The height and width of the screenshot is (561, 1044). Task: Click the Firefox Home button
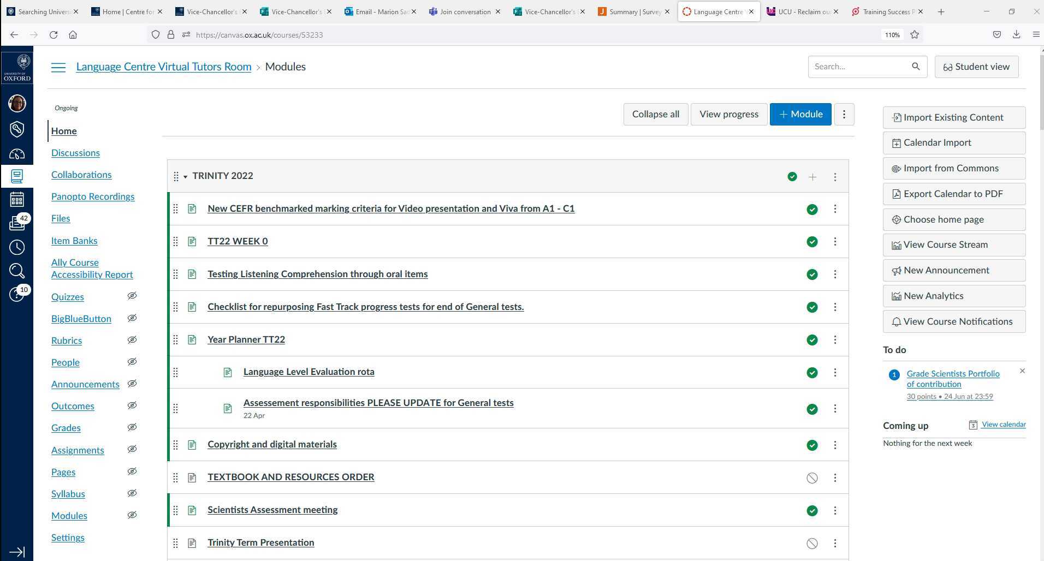(73, 34)
